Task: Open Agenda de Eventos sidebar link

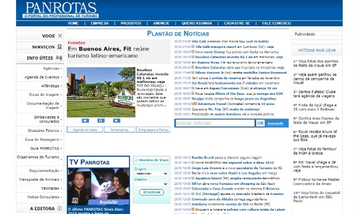Action: tap(42, 77)
